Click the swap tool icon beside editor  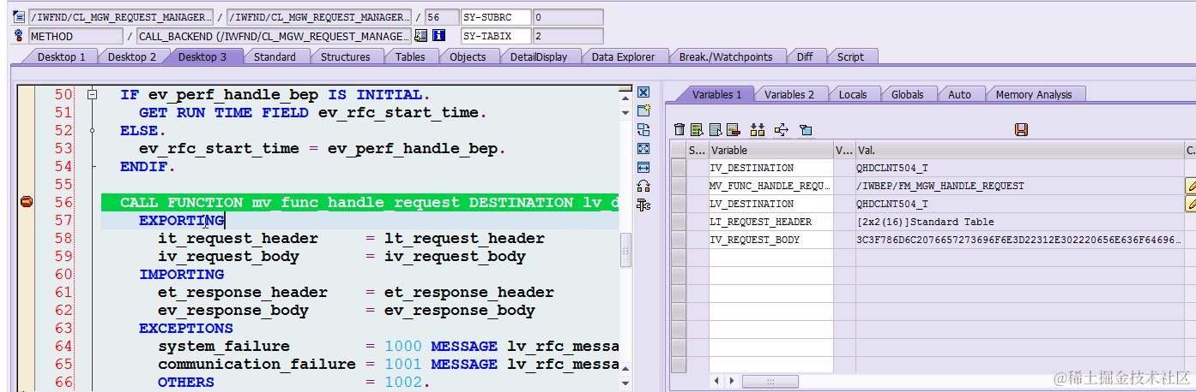643,129
